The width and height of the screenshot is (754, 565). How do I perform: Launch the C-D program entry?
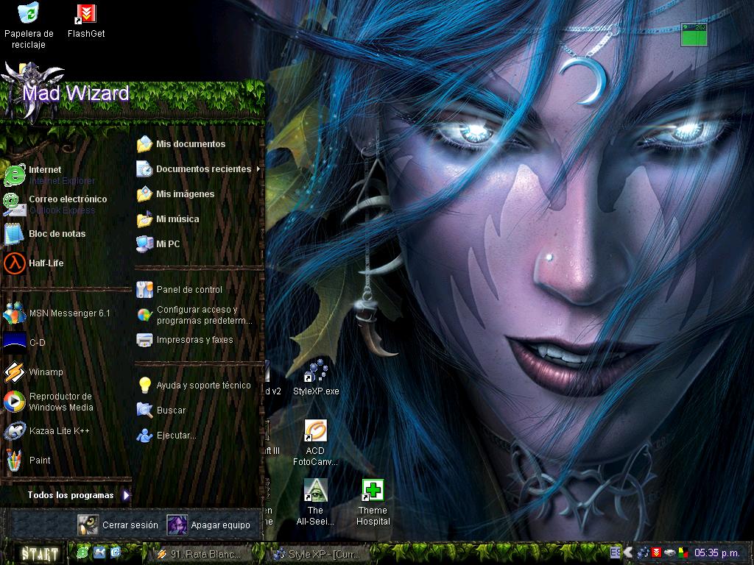point(66,343)
